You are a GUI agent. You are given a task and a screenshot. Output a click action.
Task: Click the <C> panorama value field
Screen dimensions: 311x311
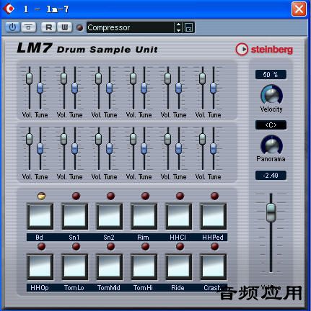[271, 125]
